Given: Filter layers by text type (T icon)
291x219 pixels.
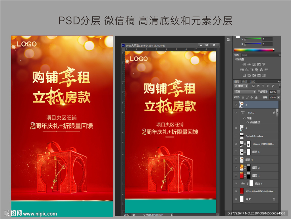Looking at the screenshot, I should click(x=263, y=86).
